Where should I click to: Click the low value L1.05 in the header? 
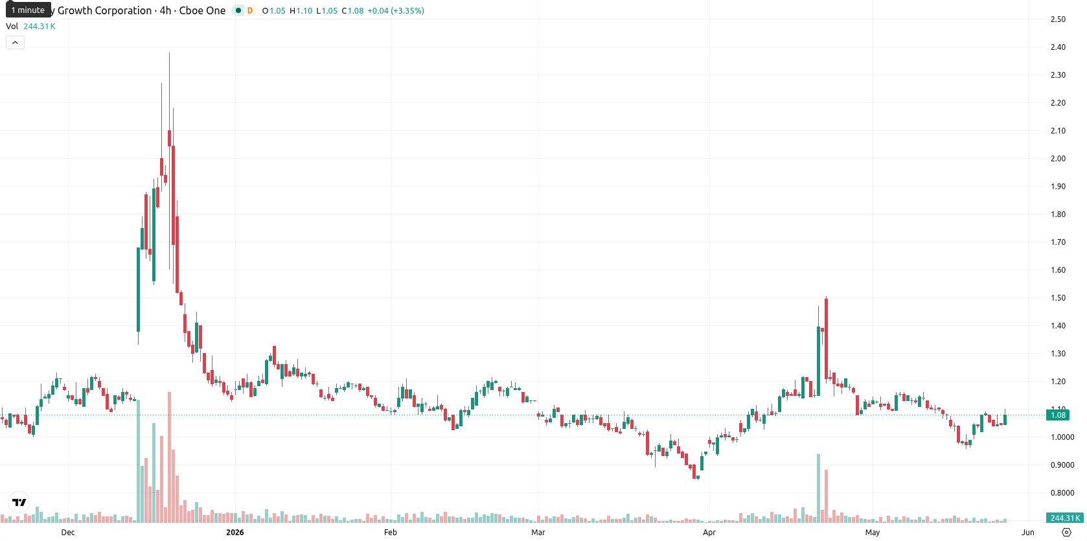click(326, 11)
